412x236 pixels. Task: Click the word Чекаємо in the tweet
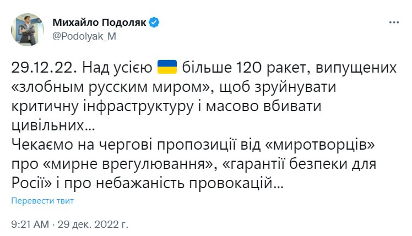tap(41, 145)
